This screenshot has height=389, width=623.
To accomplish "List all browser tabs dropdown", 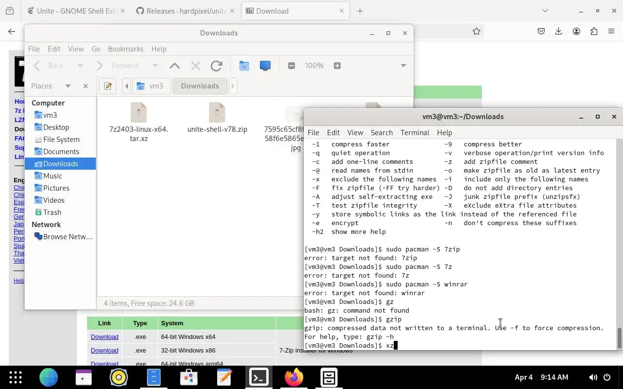I will [x=545, y=11].
